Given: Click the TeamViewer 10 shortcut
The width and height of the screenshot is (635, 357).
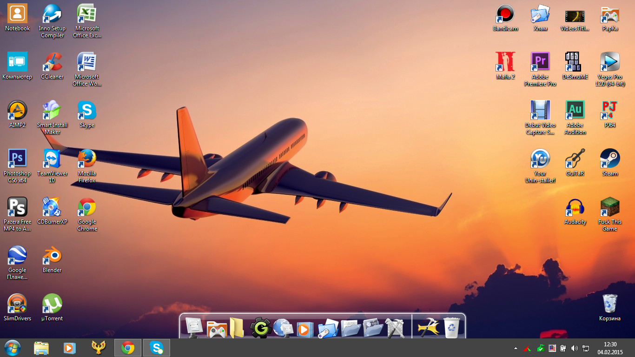Looking at the screenshot, I should (x=52, y=166).
